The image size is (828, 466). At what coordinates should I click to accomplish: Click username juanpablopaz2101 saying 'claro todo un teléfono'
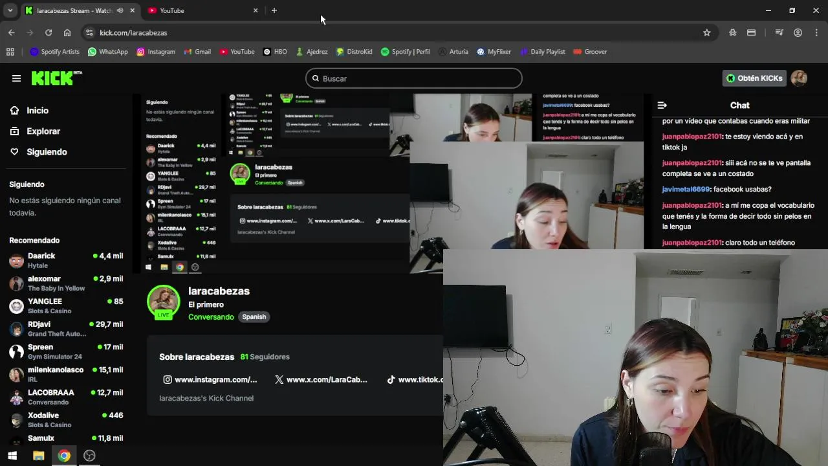pyautogui.click(x=692, y=243)
